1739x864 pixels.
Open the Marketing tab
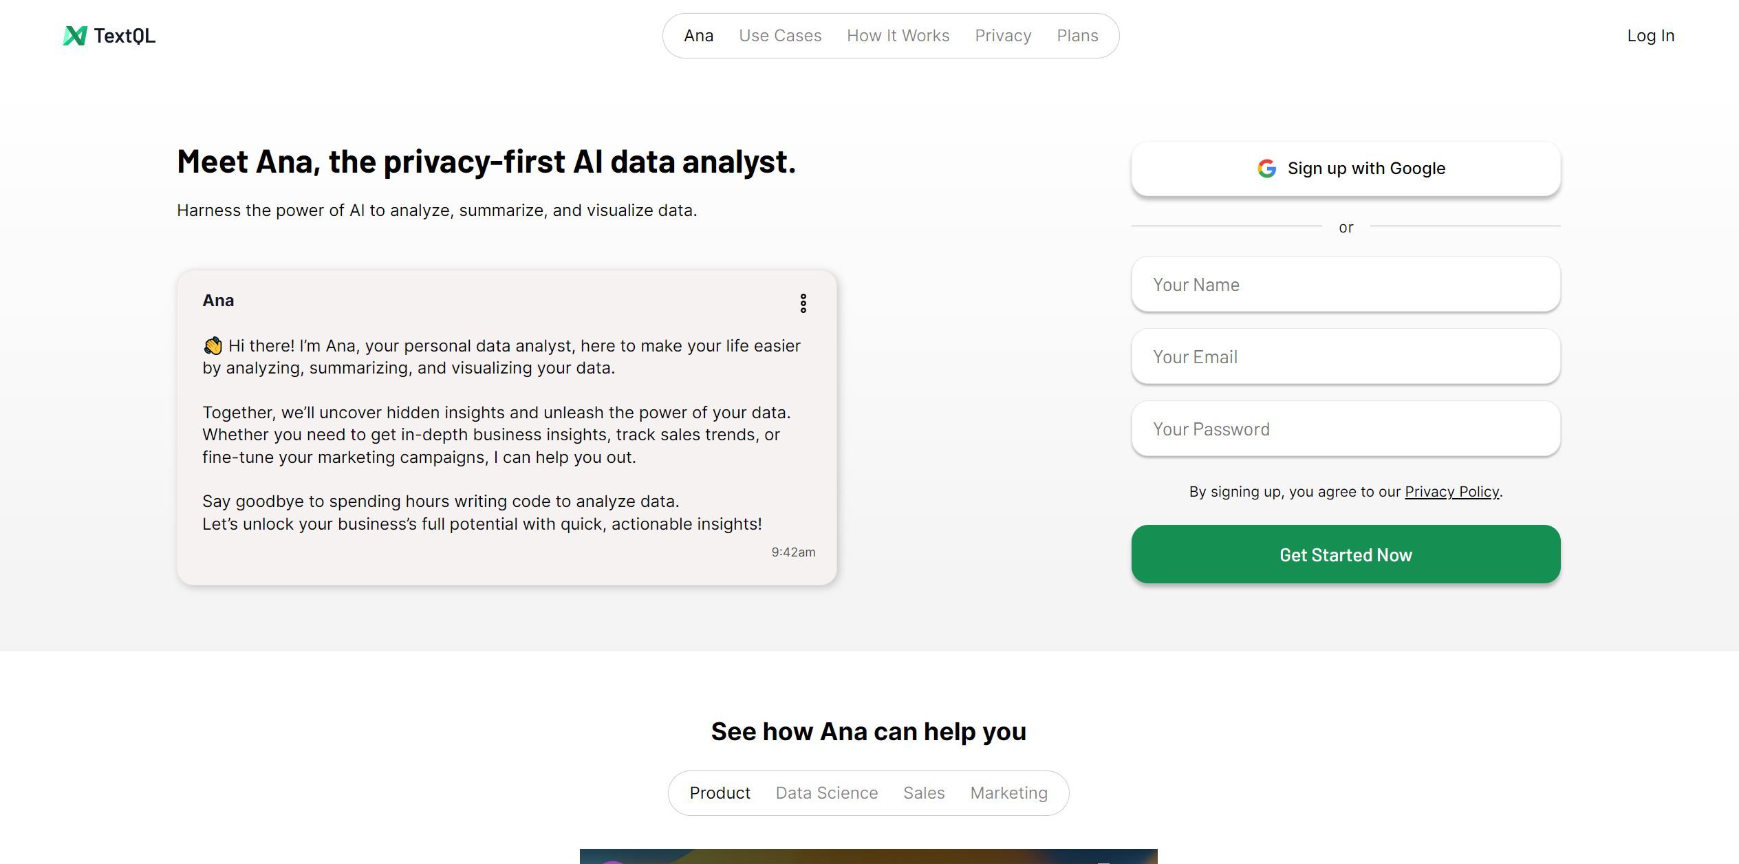(x=1008, y=792)
